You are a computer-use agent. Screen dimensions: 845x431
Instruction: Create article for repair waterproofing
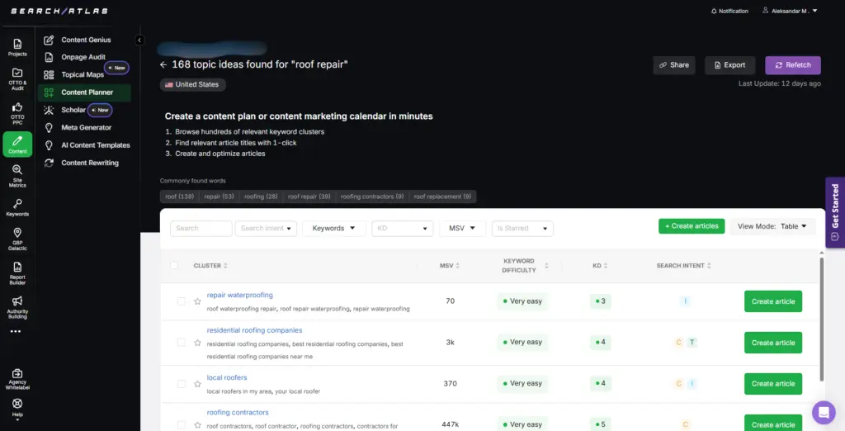coord(772,301)
